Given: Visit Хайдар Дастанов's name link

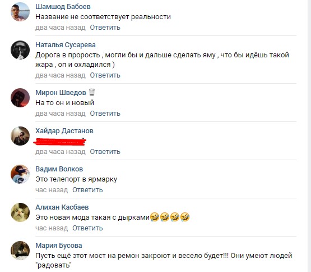Looking at the screenshot, I should click(64, 131).
